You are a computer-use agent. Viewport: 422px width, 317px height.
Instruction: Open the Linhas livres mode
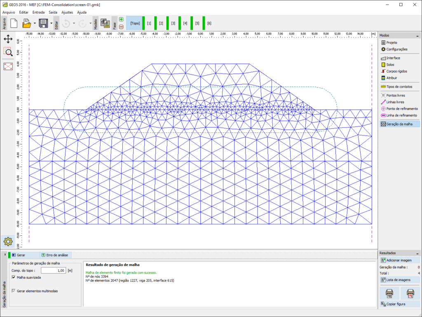coord(400,102)
